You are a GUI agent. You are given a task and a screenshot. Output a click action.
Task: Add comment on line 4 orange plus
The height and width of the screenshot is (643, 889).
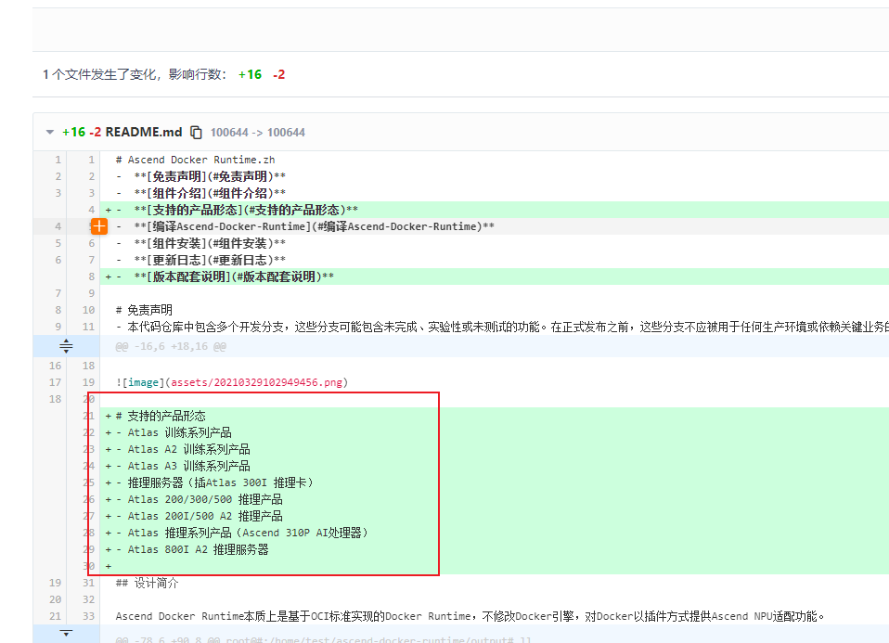[x=98, y=226]
